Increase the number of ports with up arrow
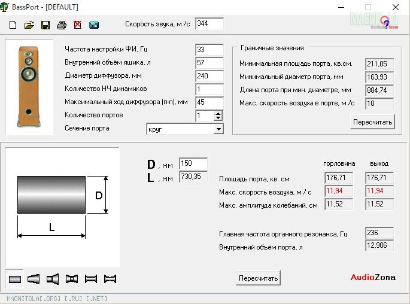 (x=218, y=113)
